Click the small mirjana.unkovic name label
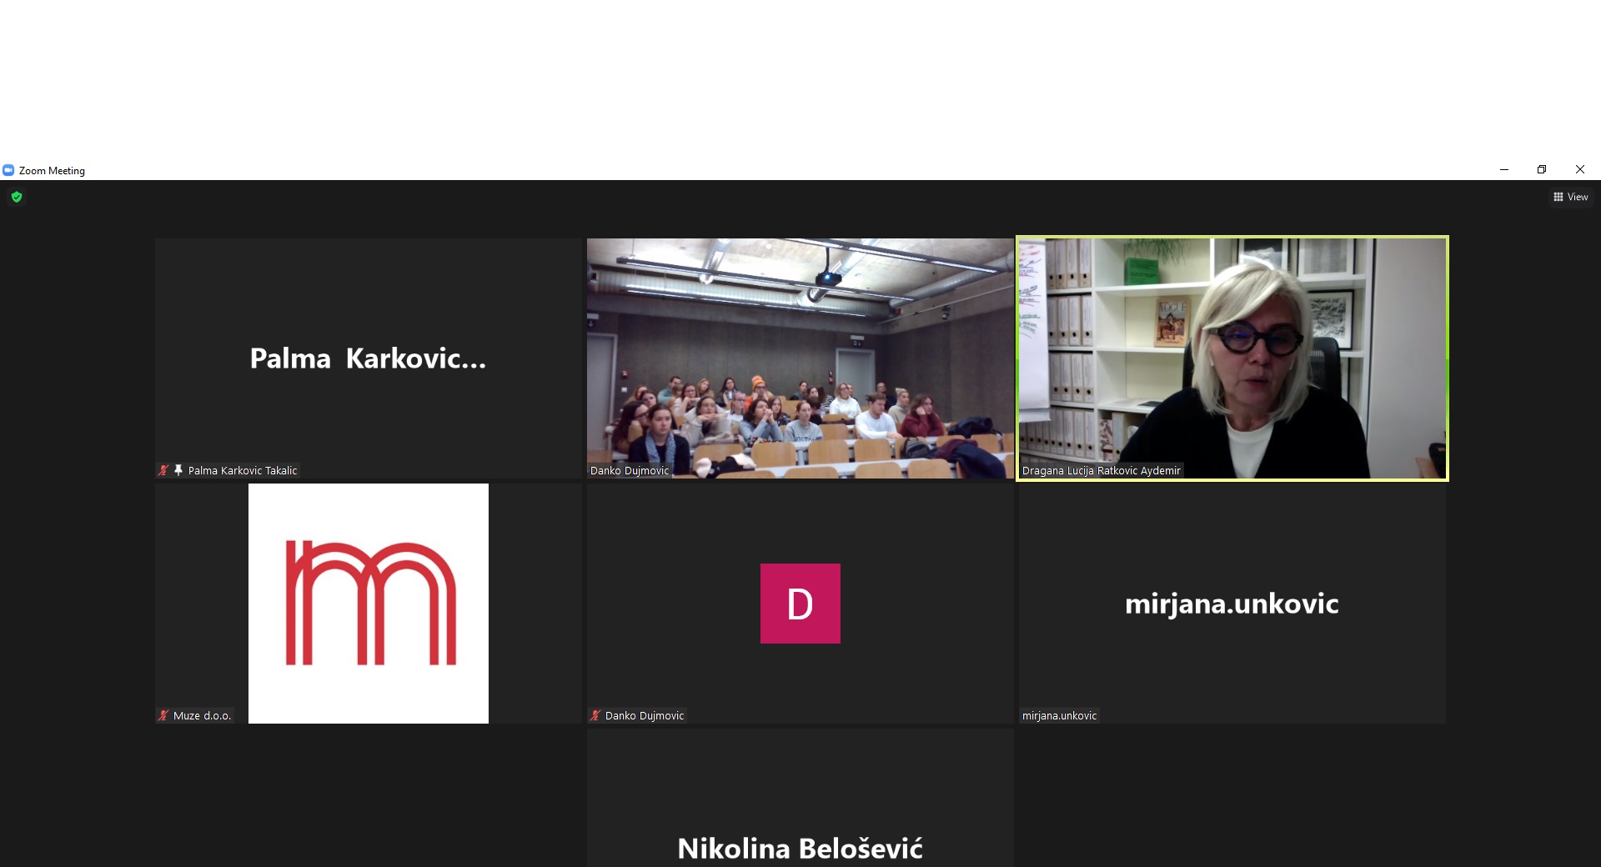 (x=1059, y=716)
